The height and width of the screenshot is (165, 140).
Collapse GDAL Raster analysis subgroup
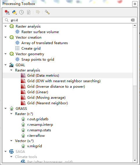(11, 70)
